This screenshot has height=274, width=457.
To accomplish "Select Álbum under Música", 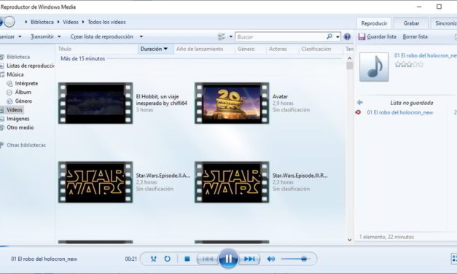I will [23, 92].
